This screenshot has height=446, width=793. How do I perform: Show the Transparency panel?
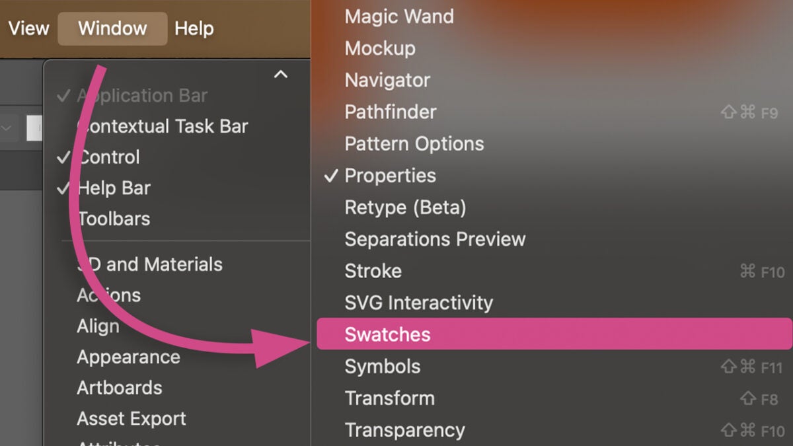pos(404,430)
